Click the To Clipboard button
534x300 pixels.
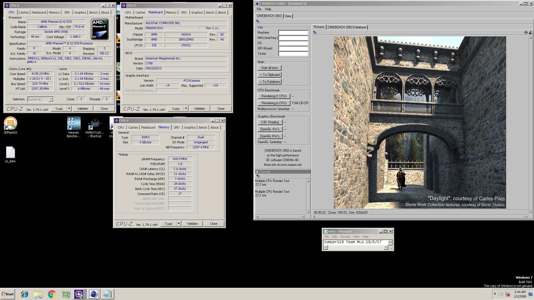click(x=270, y=75)
